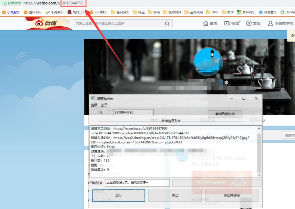Click the search magnifier icon
295x209 pixels.
coord(167,23)
